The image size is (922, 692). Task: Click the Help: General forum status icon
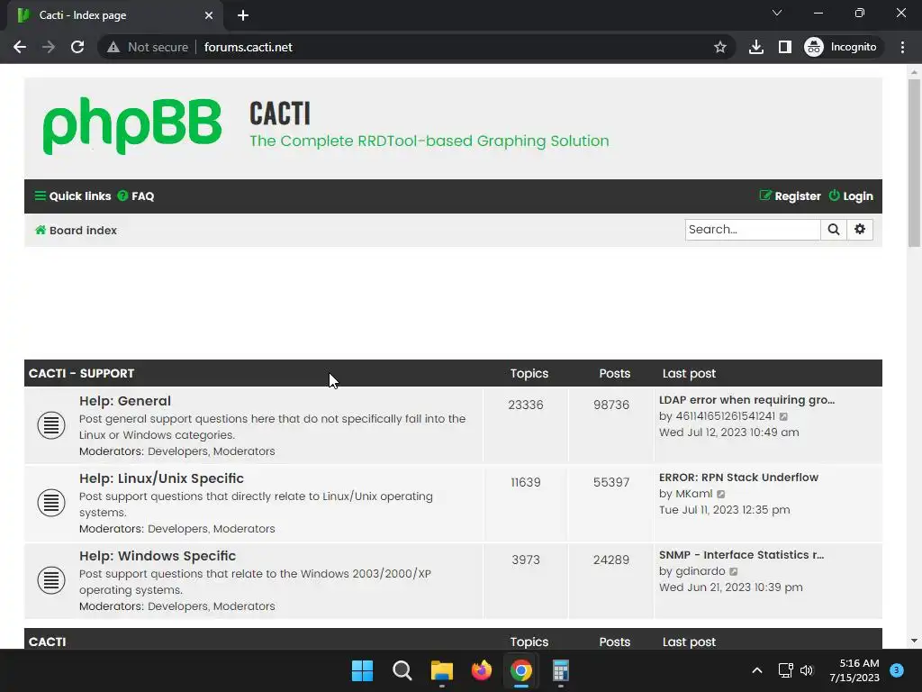pos(51,425)
